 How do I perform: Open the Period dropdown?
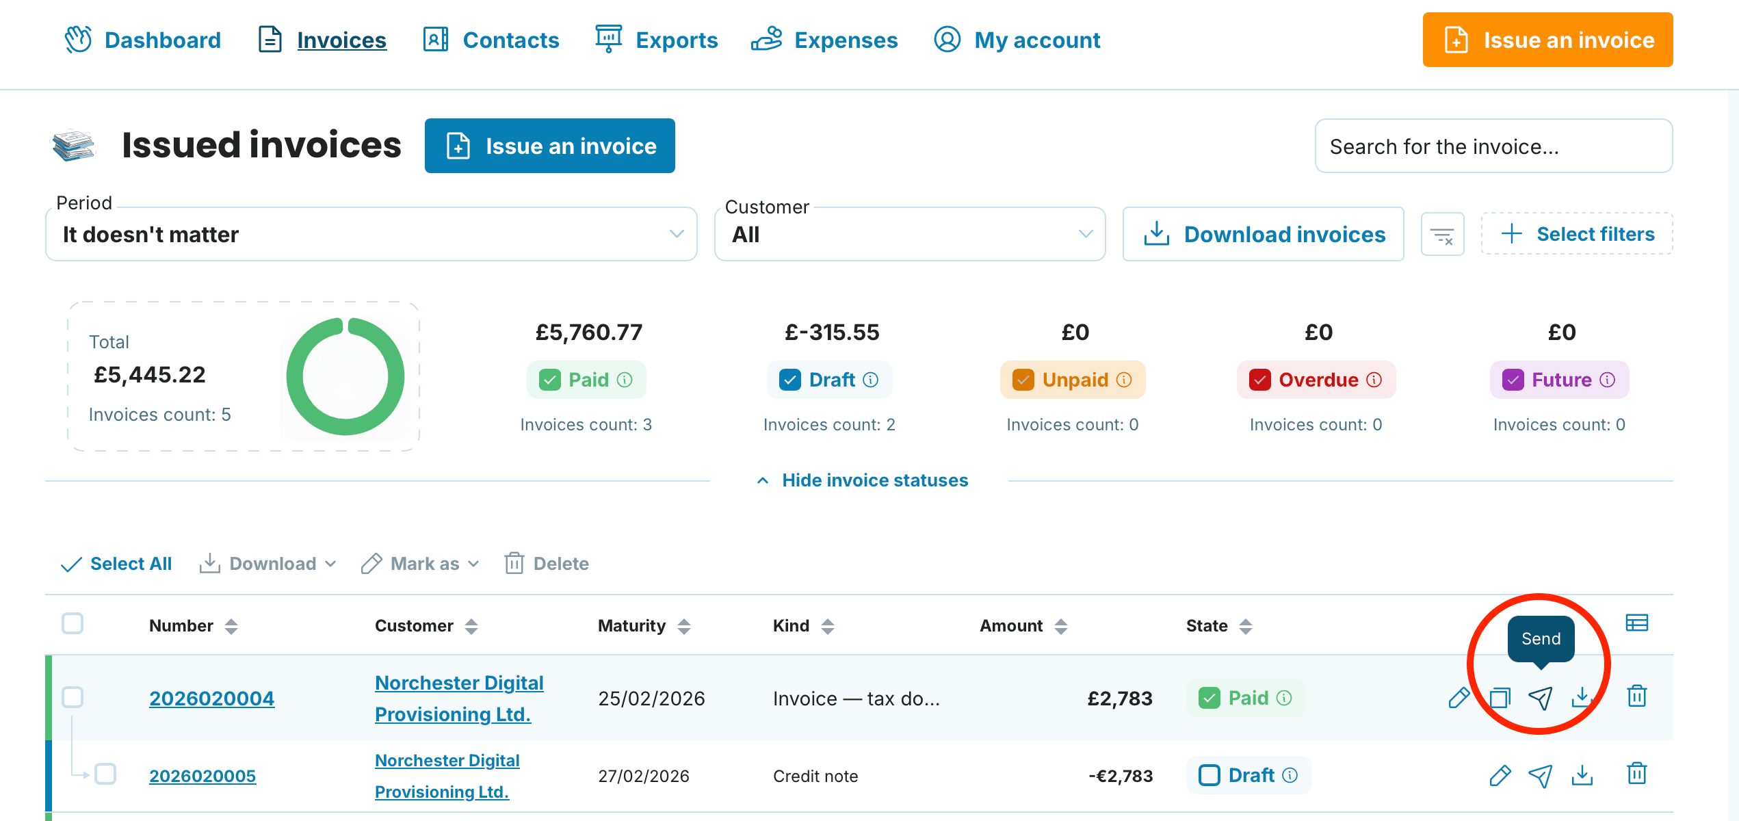coord(371,234)
